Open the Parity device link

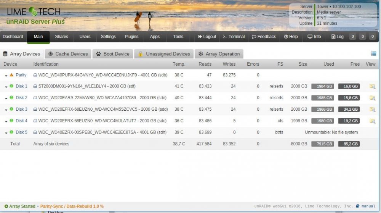(21, 75)
